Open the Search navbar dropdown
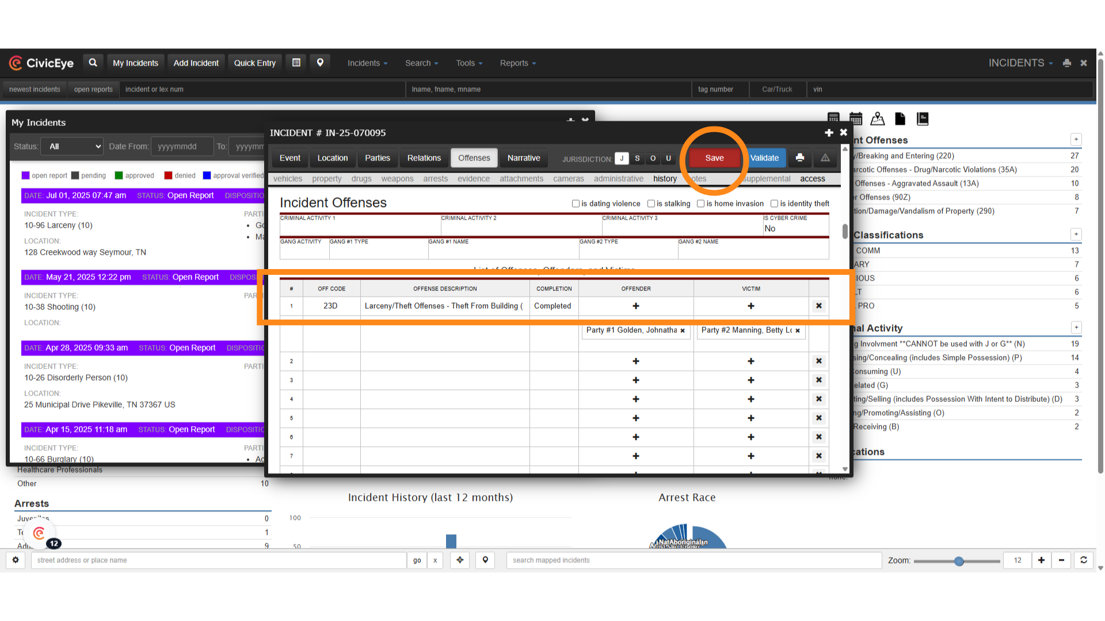 [421, 63]
